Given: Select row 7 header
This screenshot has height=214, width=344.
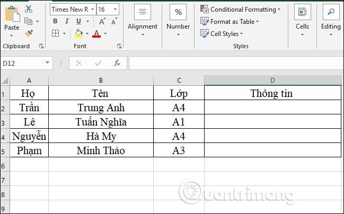Looking at the screenshot, I should 5,179.
